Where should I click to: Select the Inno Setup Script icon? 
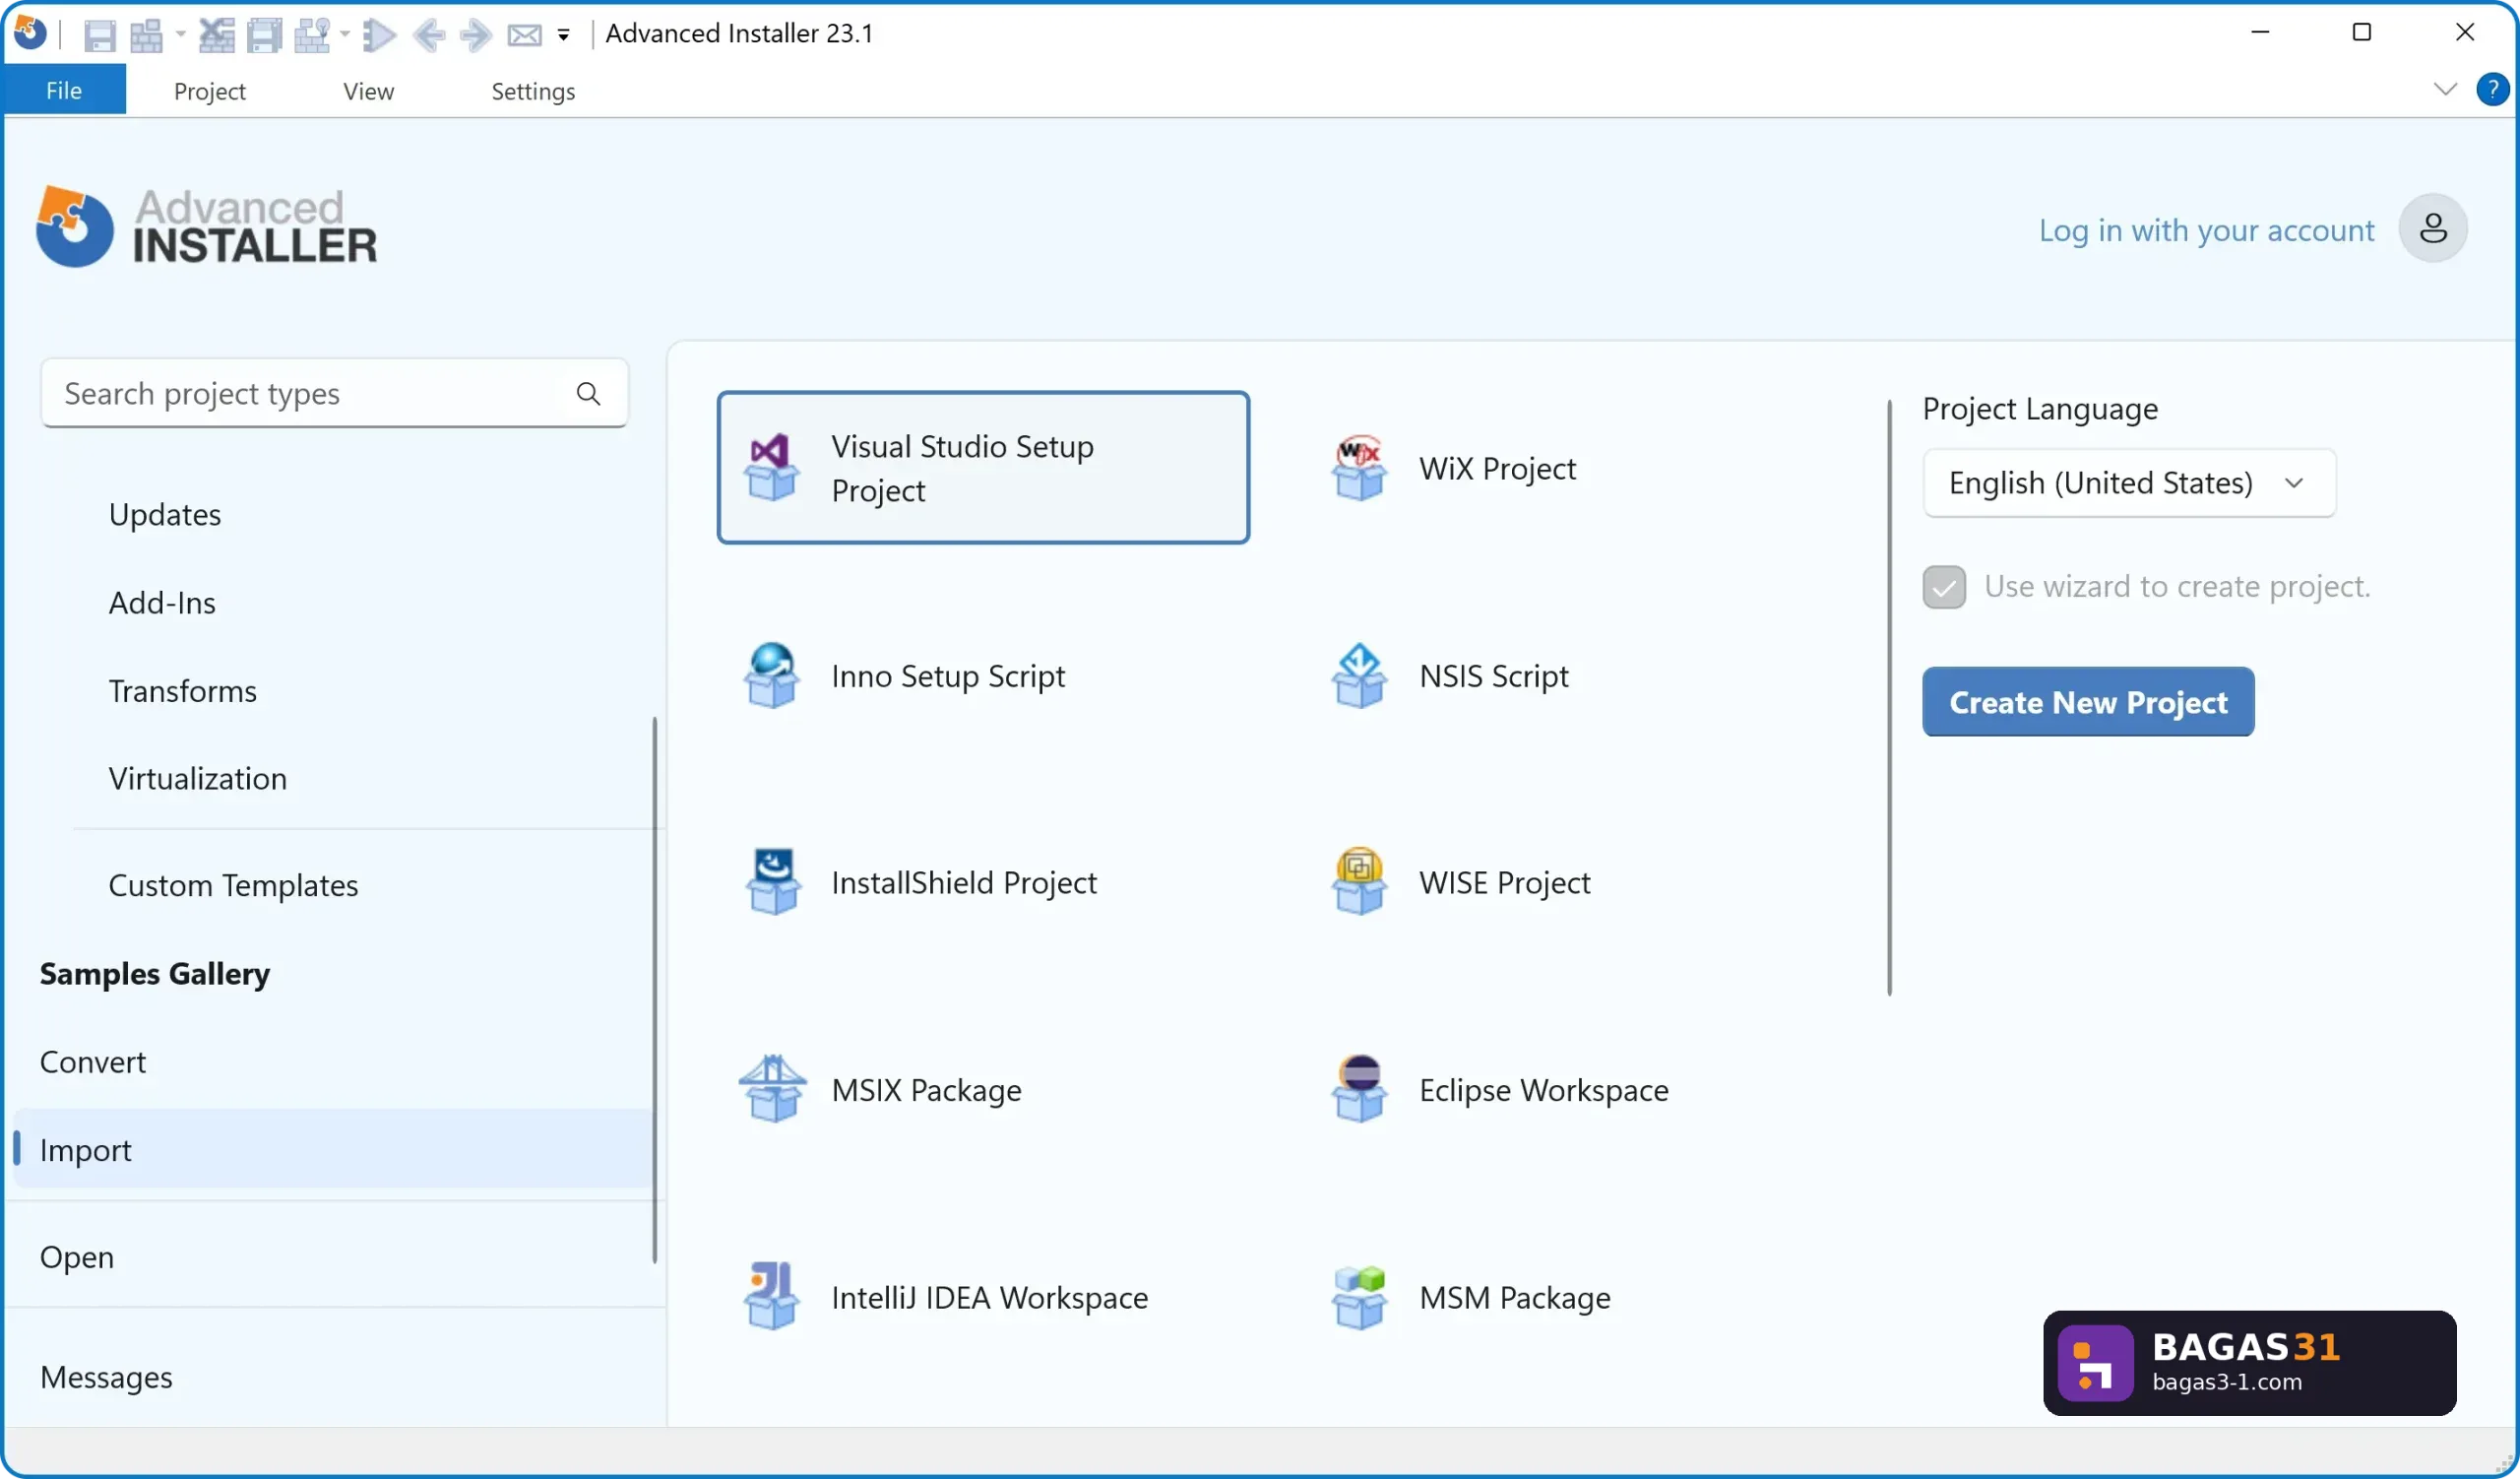click(x=771, y=675)
